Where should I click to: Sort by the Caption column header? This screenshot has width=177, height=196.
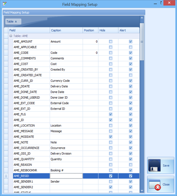66,30
